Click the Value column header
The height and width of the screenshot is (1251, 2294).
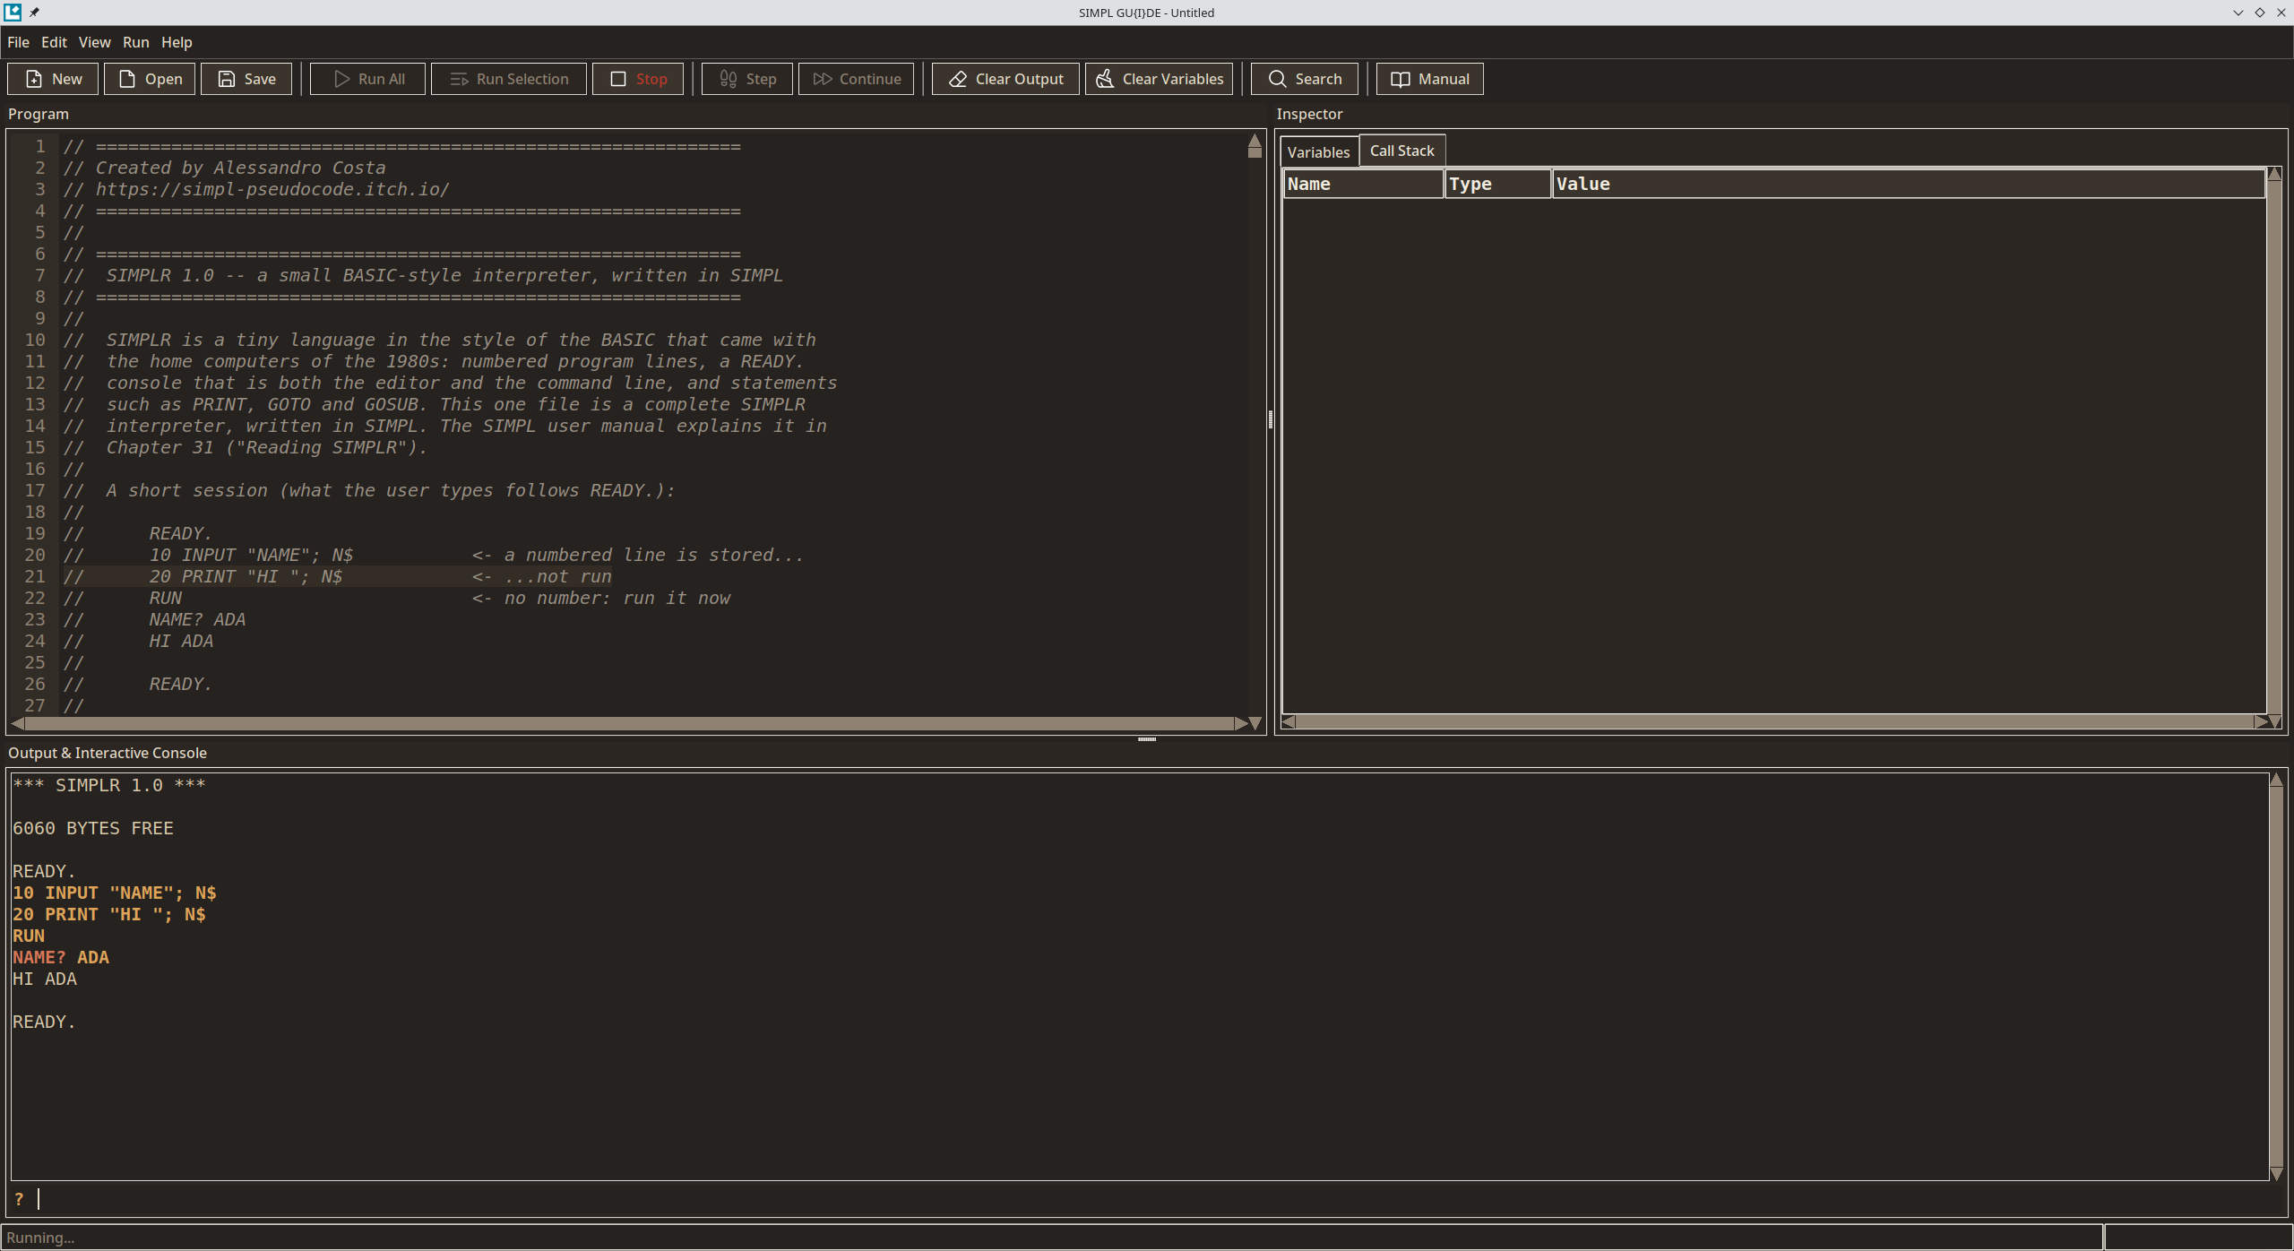(1909, 184)
